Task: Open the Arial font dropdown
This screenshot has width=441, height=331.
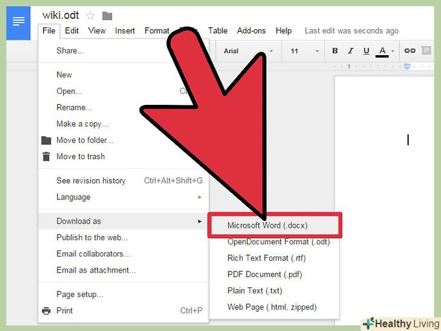Action: pos(248,51)
